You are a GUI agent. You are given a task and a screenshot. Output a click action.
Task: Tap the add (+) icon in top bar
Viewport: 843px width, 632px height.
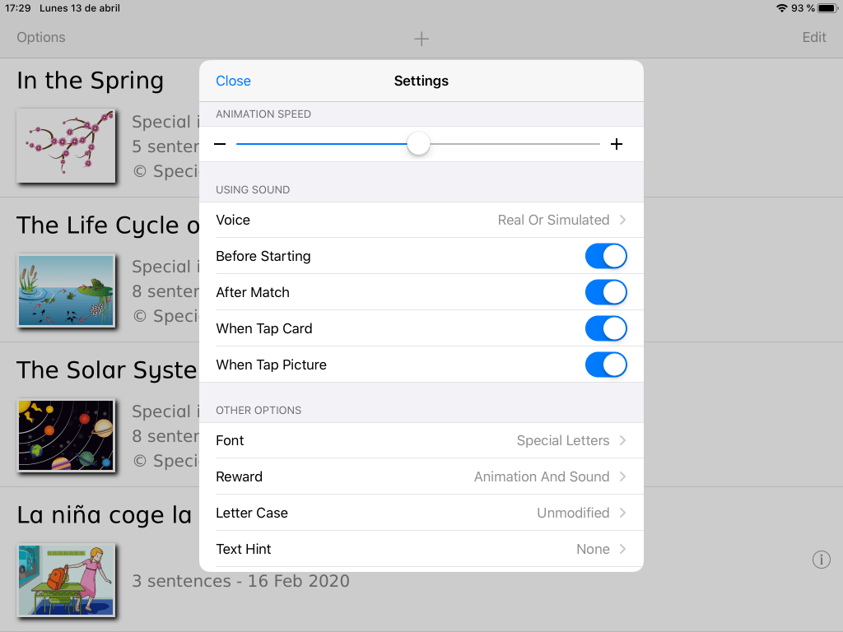(421, 39)
